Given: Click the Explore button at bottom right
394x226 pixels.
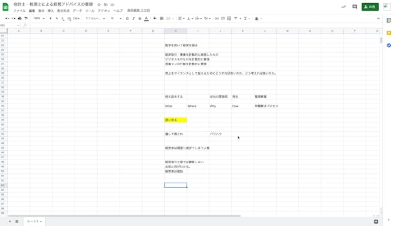Looking at the screenshot, I should click(x=376, y=222).
